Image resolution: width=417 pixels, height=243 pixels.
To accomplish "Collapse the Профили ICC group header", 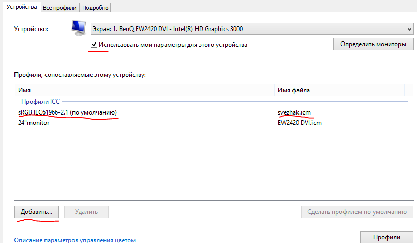I will (x=40, y=102).
